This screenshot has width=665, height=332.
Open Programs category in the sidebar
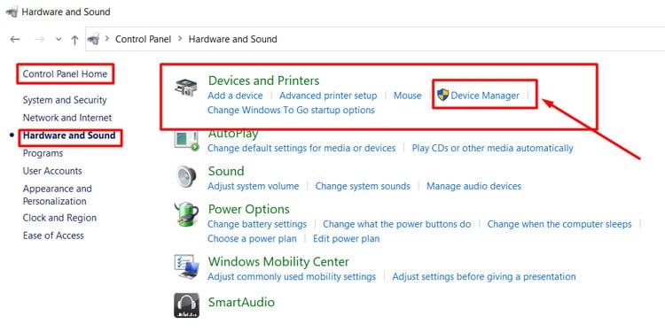(43, 153)
